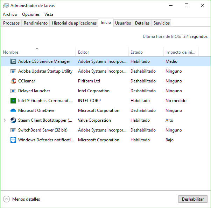Viewport: 211px width, 208px height.
Task: Select the Adobe Updater Startup Utility row name
Action: pos(45,71)
